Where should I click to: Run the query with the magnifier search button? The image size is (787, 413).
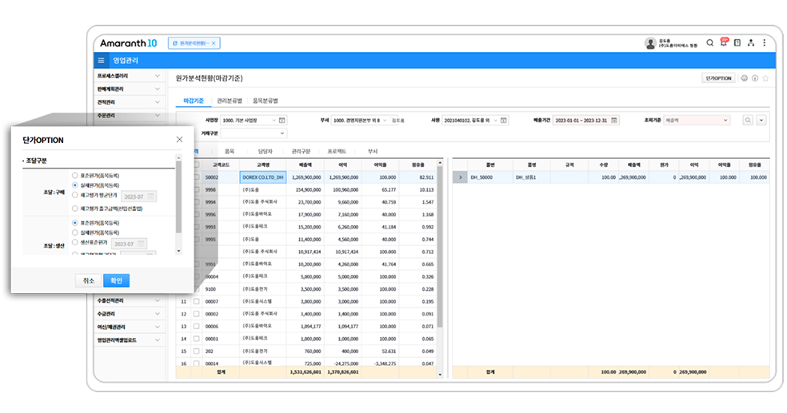[x=748, y=121]
